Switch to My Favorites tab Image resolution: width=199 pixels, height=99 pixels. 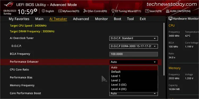(x=19, y=19)
